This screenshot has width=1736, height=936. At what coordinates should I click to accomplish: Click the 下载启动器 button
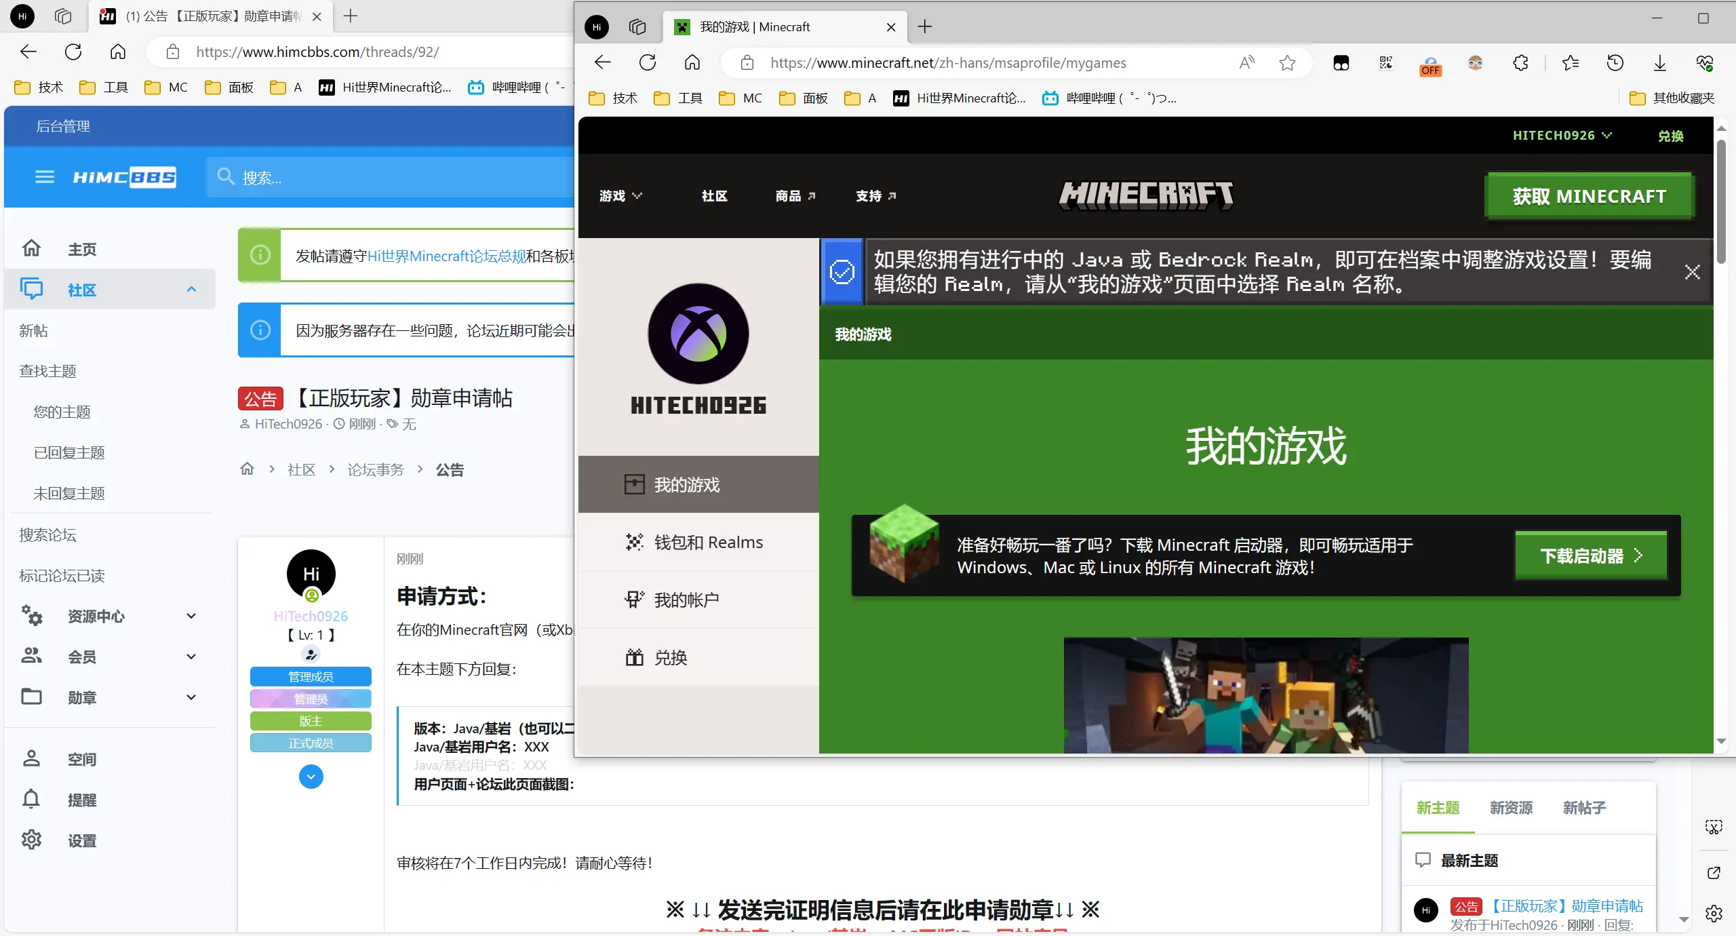pos(1590,555)
